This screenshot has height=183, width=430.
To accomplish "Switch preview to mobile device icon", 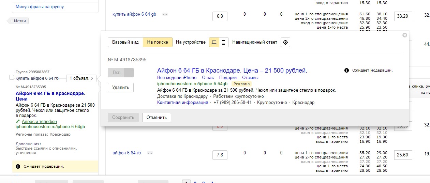I will (224, 42).
